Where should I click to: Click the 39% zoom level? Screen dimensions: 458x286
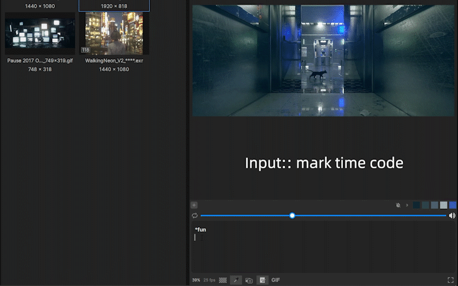click(x=196, y=280)
